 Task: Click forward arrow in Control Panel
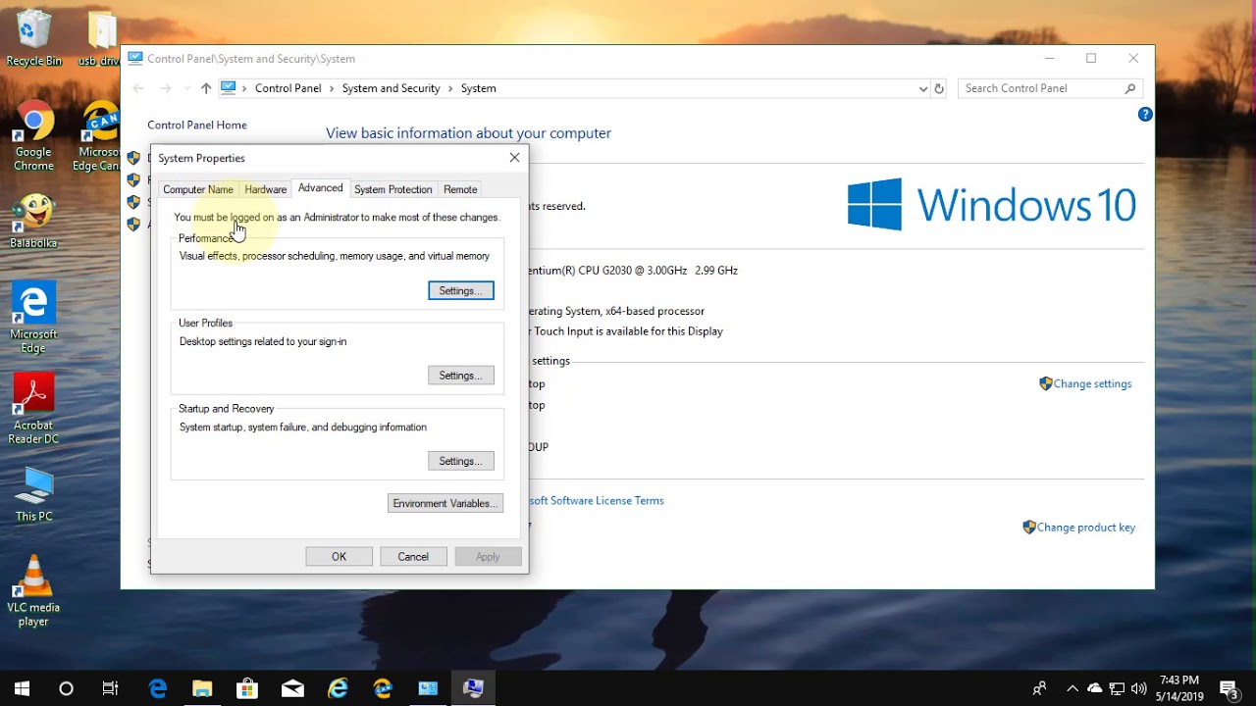click(x=166, y=88)
